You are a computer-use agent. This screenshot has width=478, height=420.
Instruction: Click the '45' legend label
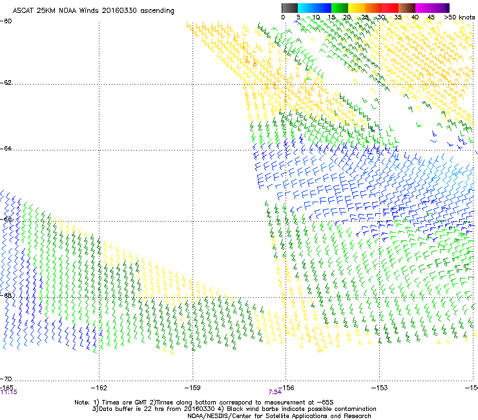[x=431, y=17]
